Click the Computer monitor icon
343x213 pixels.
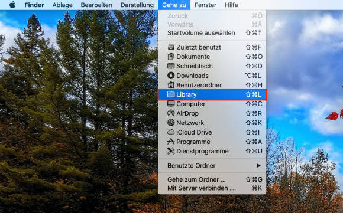coord(171,104)
